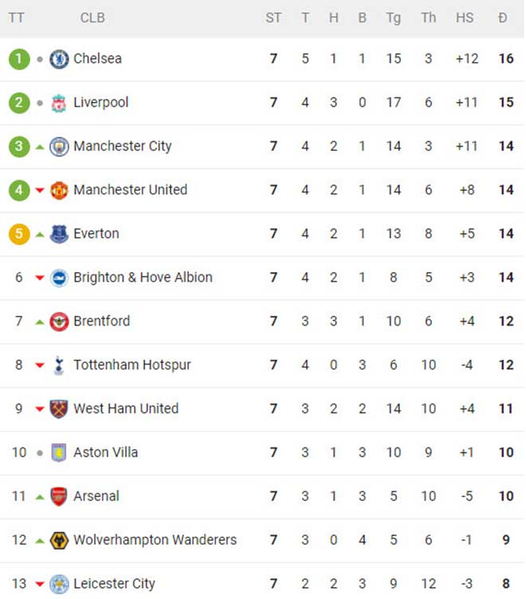
Task: Sort table by the Đ points column
Action: pyautogui.click(x=503, y=18)
